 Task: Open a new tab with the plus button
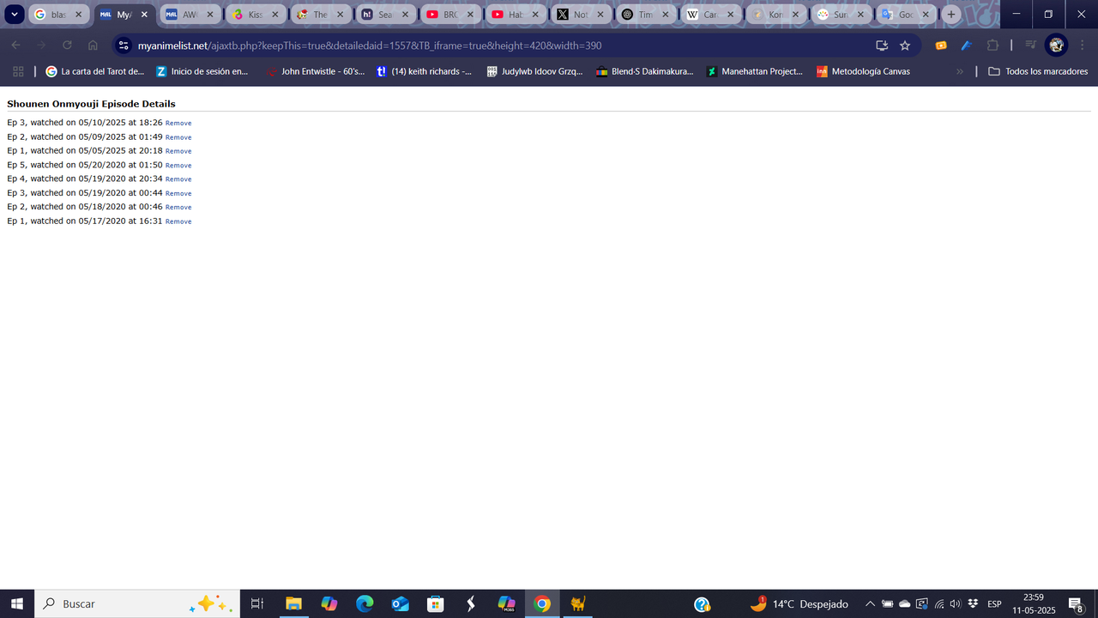[x=951, y=14]
